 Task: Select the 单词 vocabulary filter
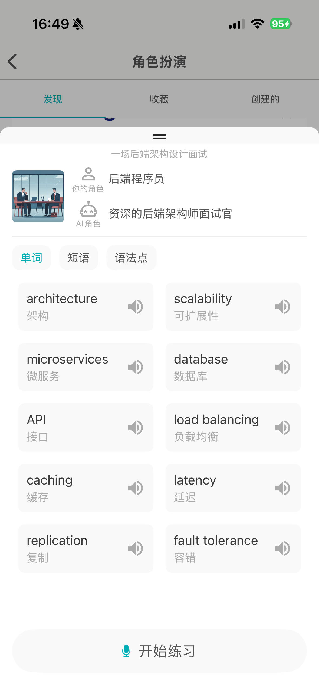[31, 258]
